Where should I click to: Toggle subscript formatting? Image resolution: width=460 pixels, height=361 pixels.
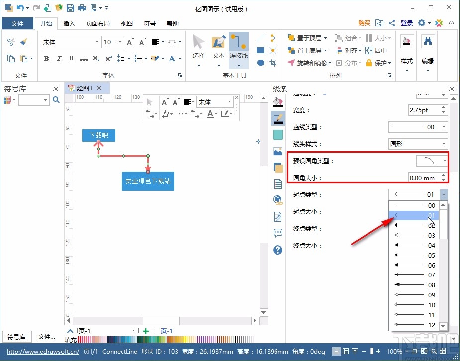click(x=96, y=58)
